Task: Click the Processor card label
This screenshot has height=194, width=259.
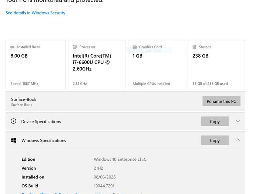Action: 87,47
